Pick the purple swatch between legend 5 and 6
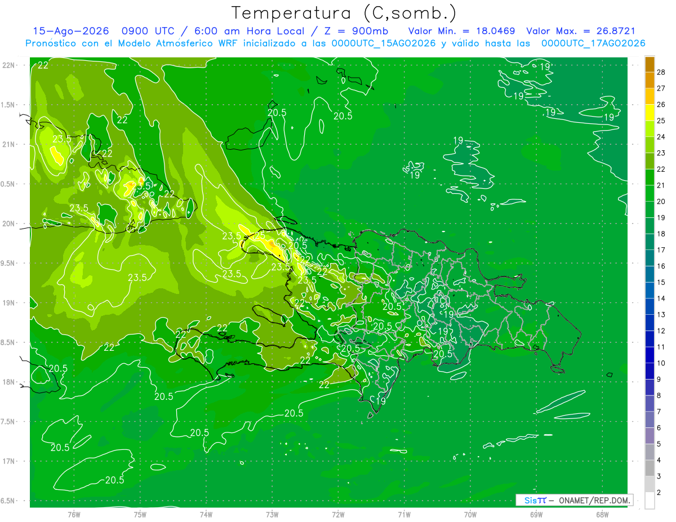The height and width of the screenshot is (522, 676). click(x=650, y=436)
